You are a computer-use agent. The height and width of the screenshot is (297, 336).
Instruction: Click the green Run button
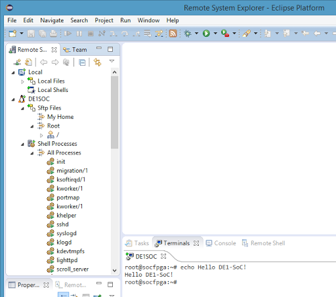[206, 34]
